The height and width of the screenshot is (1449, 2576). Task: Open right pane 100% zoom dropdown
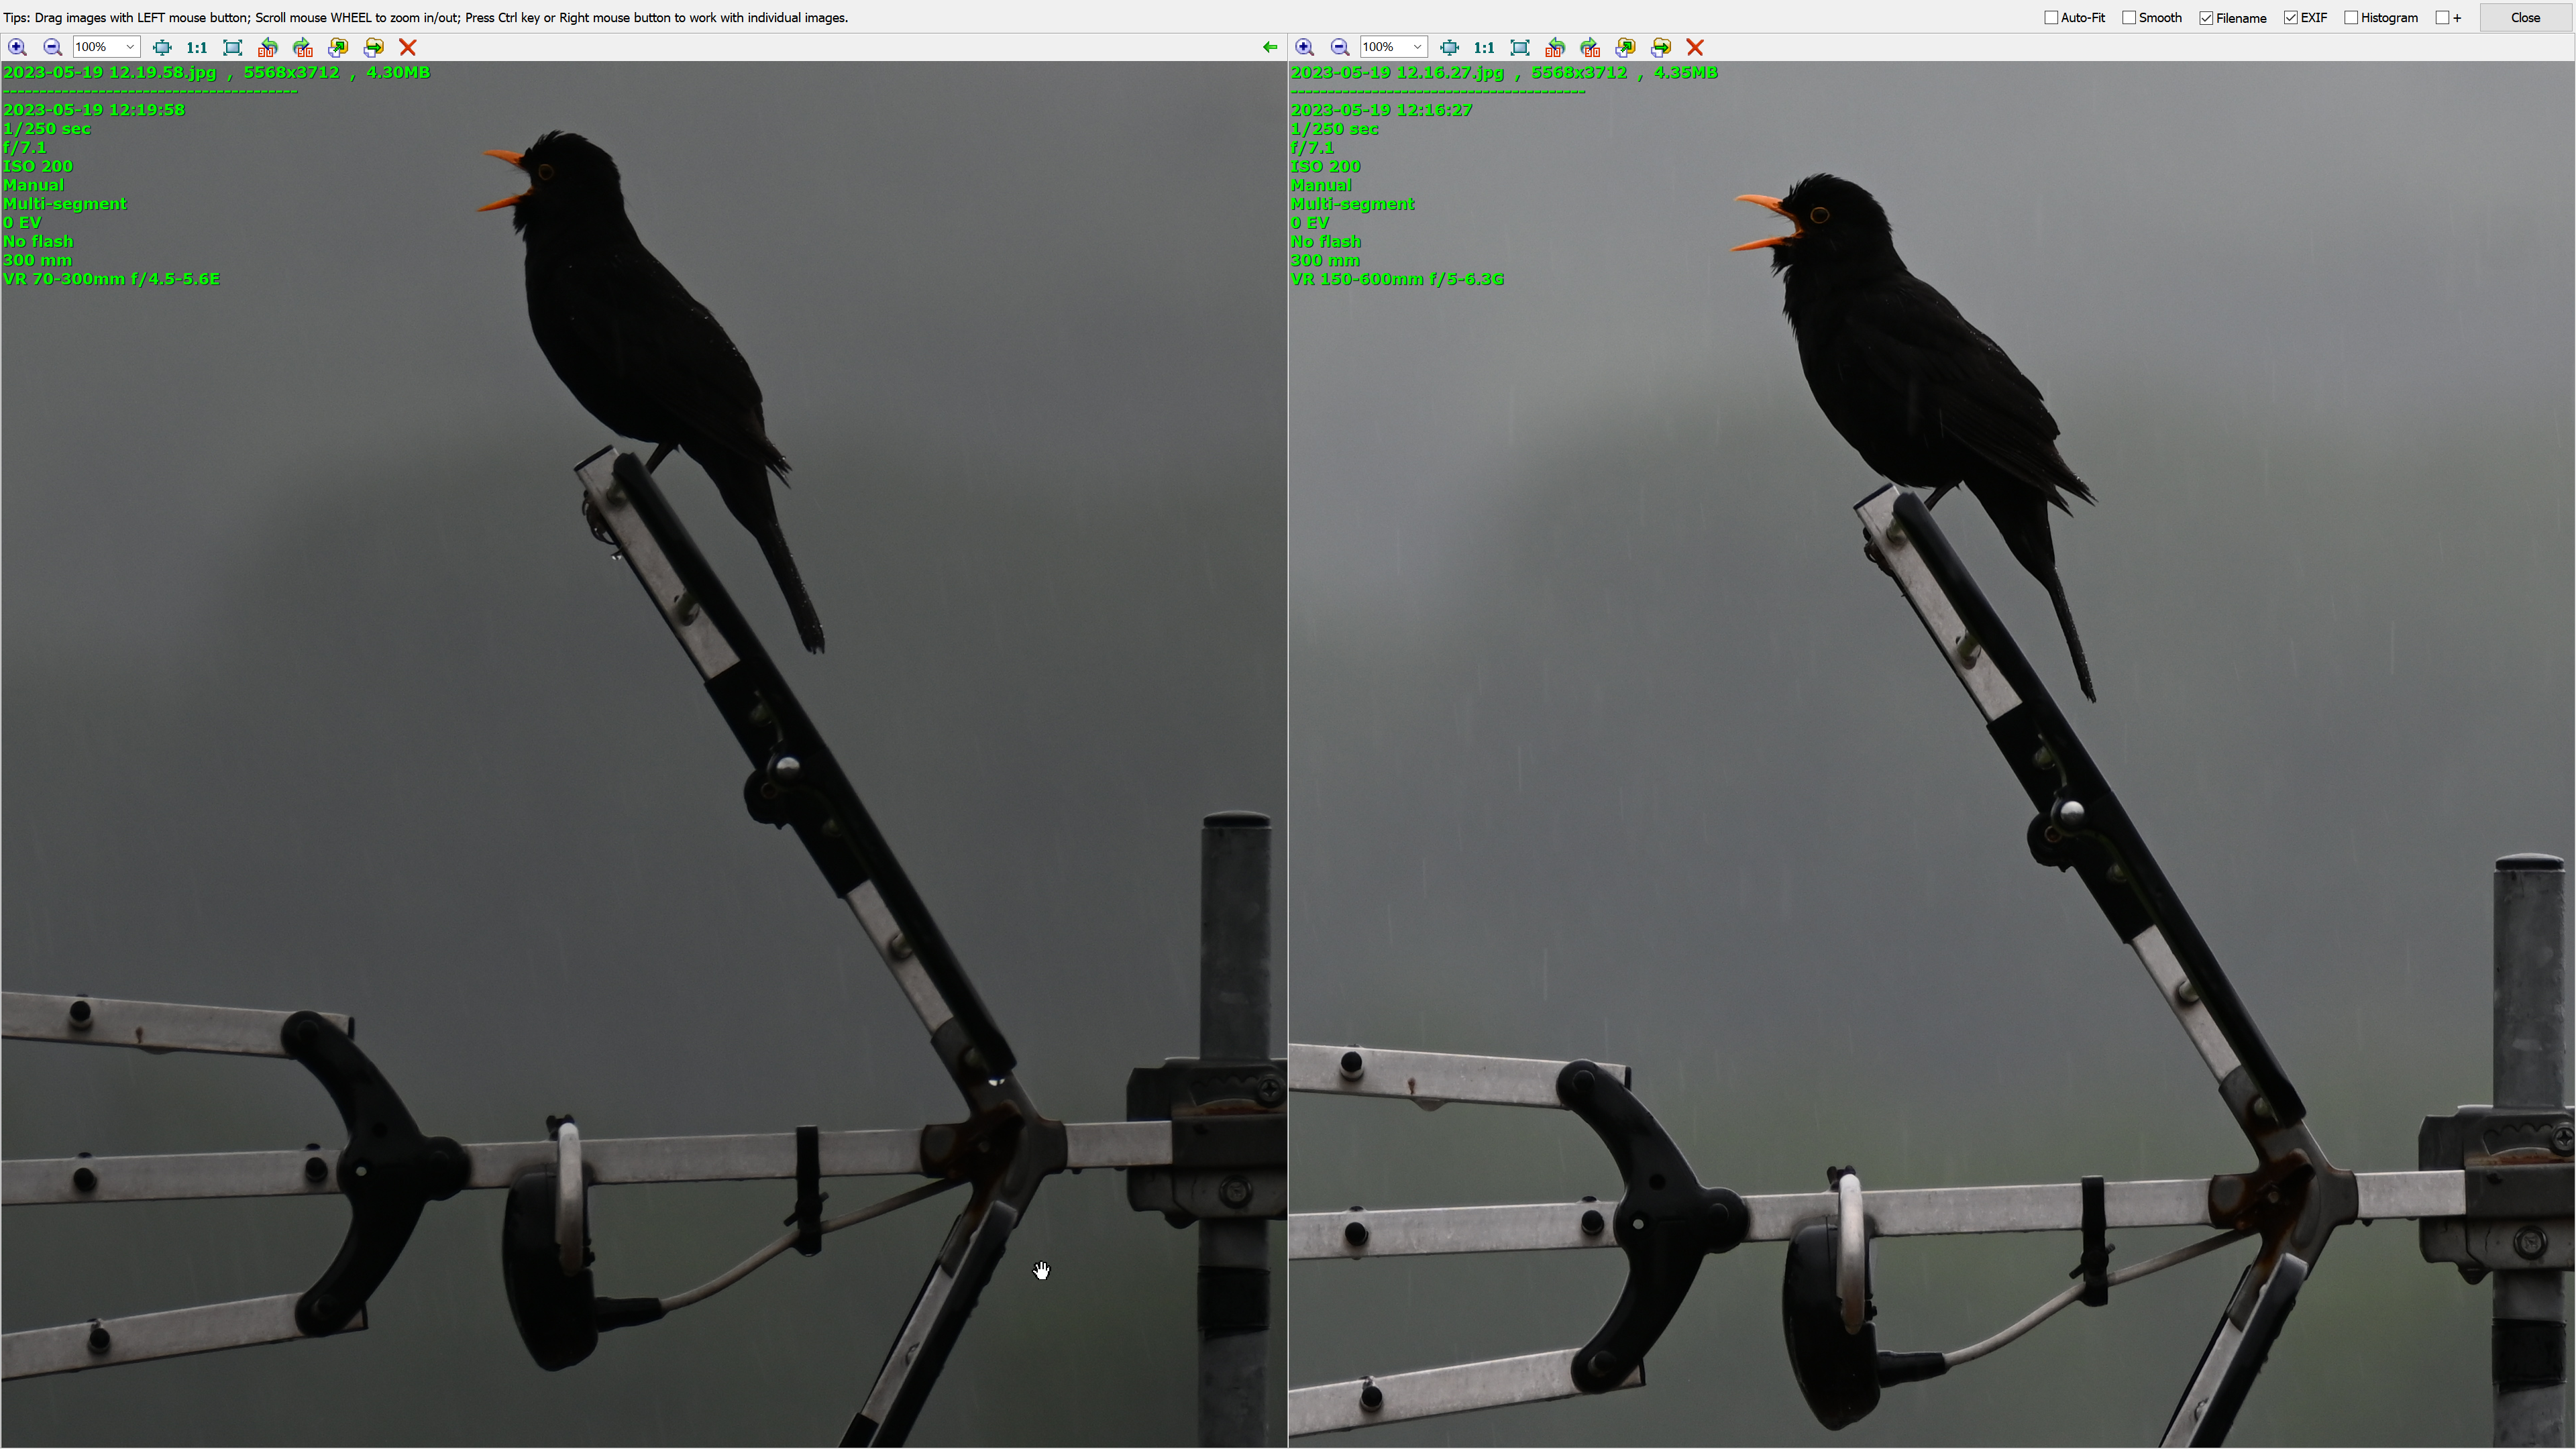(x=1417, y=47)
